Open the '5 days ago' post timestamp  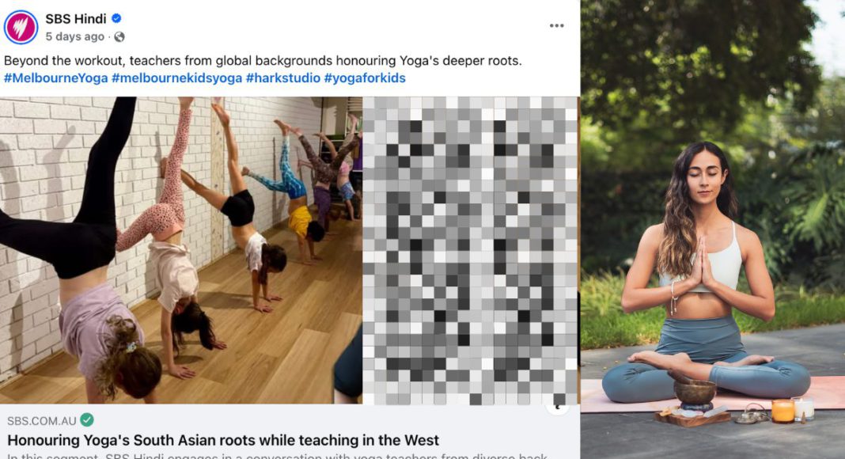[75, 36]
